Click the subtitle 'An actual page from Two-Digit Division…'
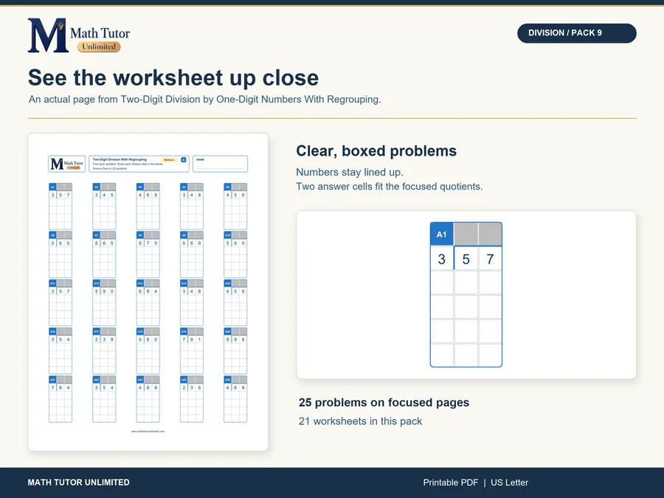The image size is (664, 498). (204, 100)
